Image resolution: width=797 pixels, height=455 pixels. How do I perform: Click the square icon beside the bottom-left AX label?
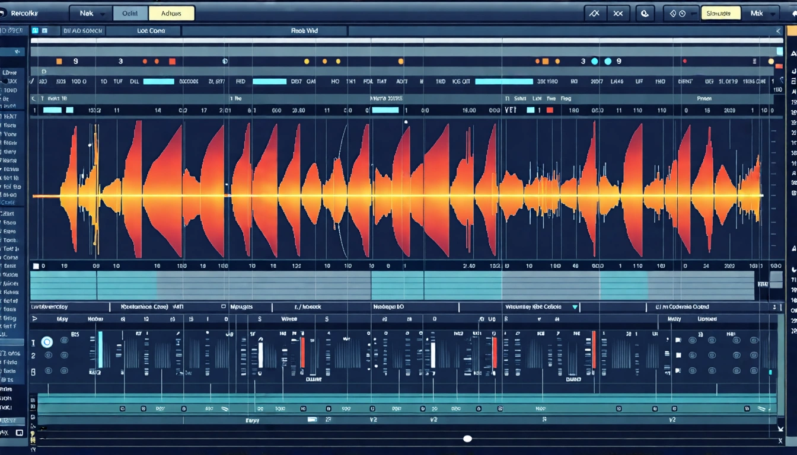pos(20,433)
